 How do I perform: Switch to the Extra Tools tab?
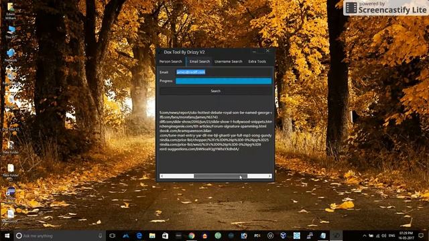257,62
